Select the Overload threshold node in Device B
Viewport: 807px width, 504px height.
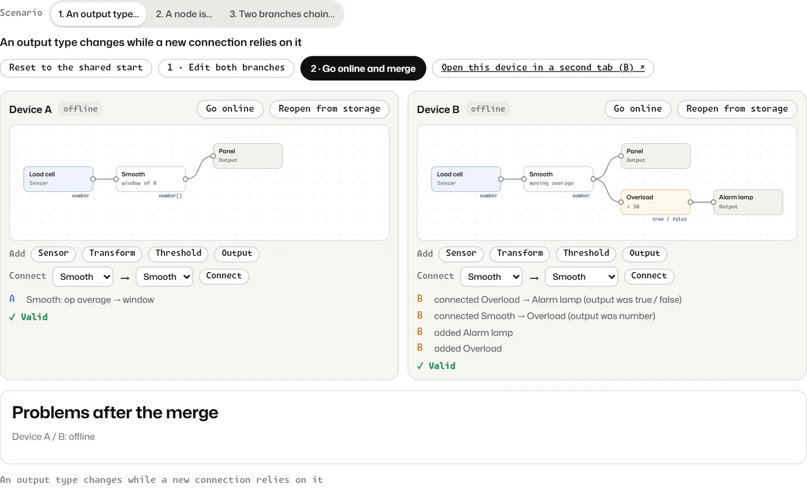tap(655, 202)
